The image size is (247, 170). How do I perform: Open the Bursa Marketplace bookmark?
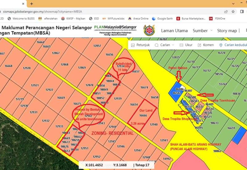[191, 18]
